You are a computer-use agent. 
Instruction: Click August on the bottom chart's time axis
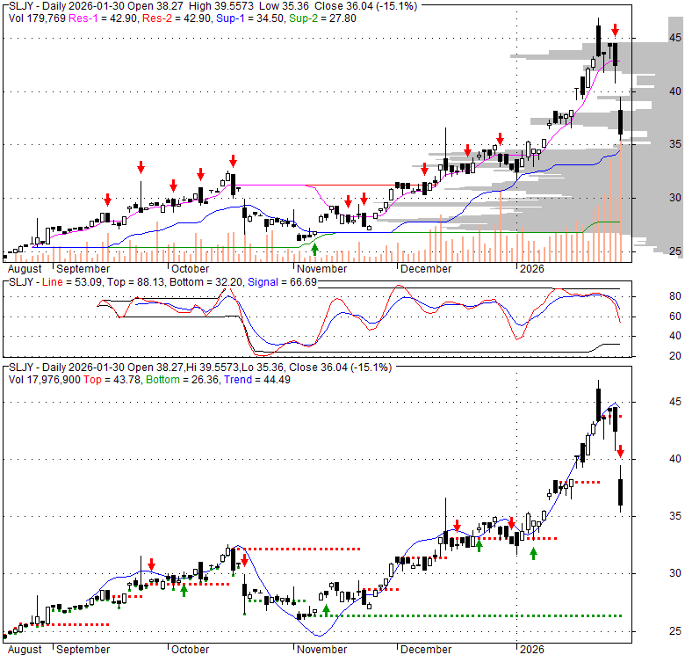(25, 650)
